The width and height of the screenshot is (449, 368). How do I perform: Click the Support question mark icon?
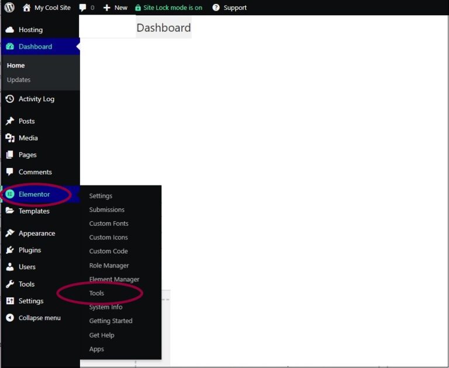pos(216,8)
